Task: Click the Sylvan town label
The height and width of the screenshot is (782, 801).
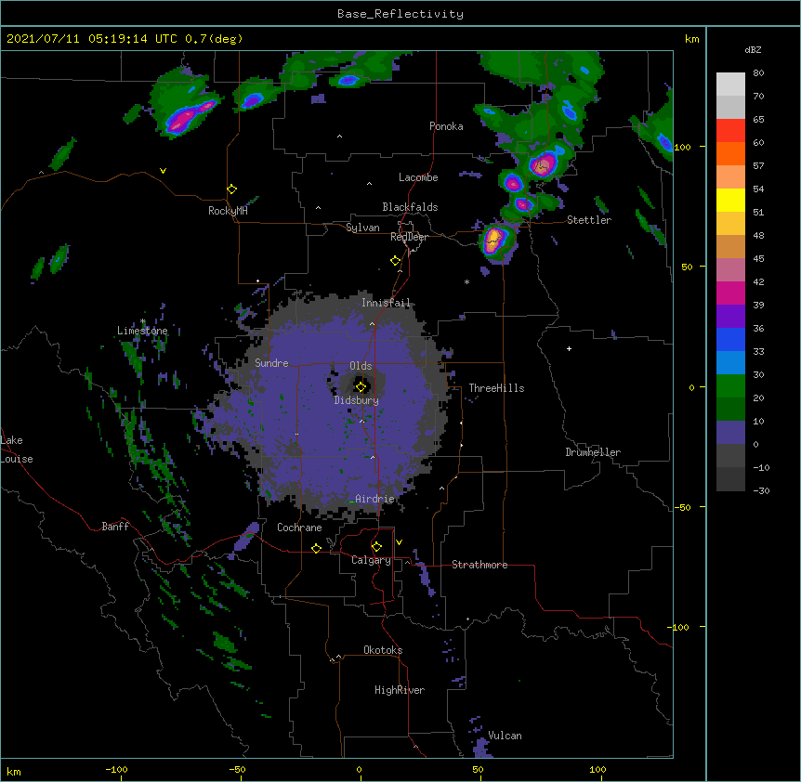Action: tap(362, 228)
